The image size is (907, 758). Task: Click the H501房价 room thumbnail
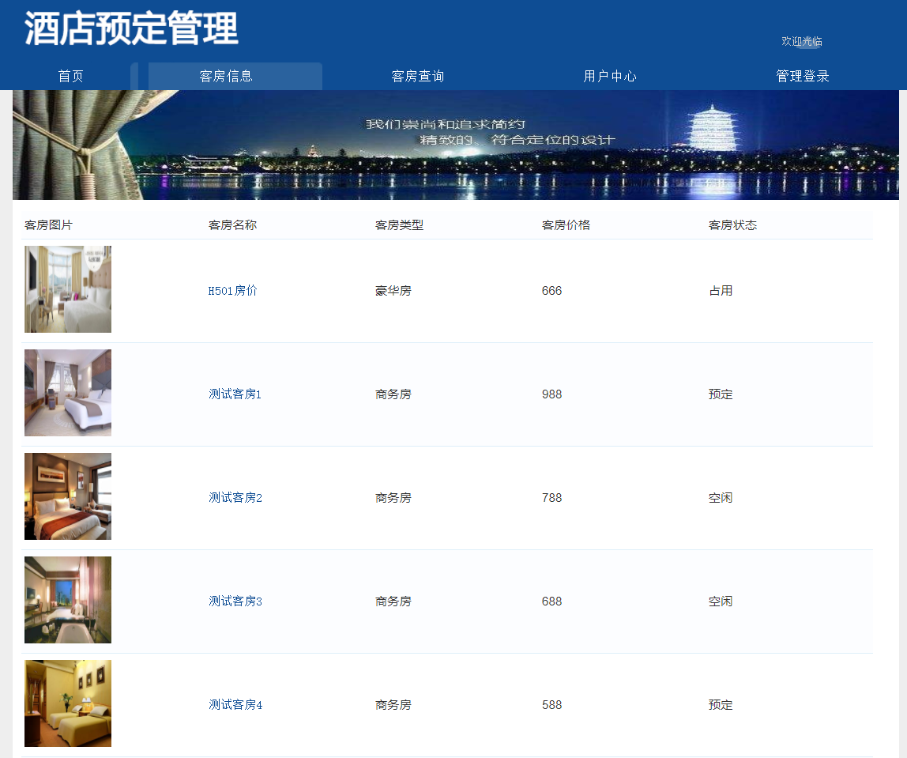[68, 289]
